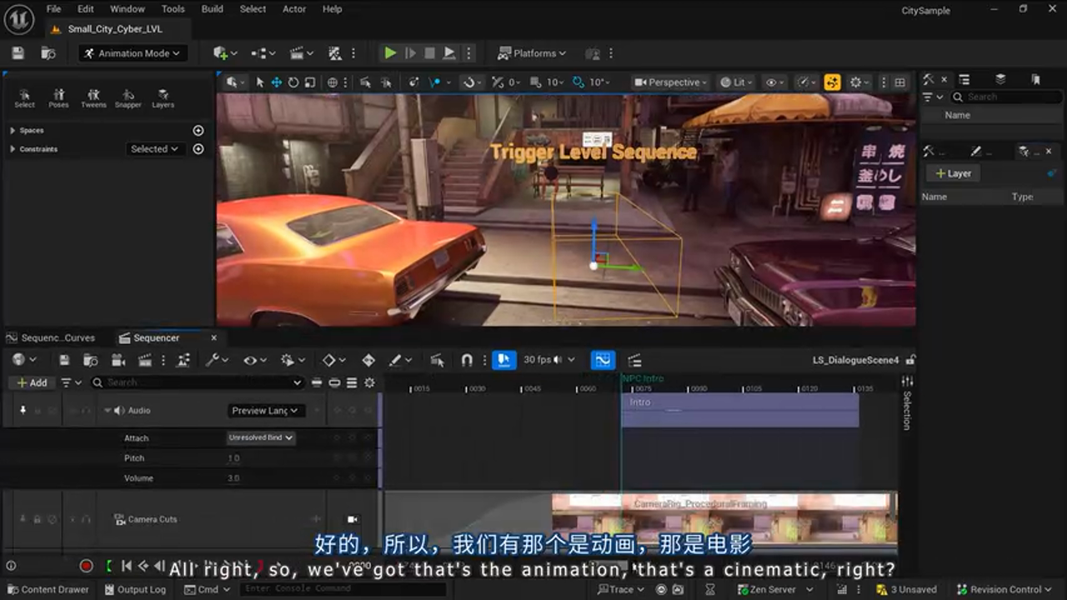
Task: Select the Move tool in the viewport toolbar
Action: (x=276, y=82)
